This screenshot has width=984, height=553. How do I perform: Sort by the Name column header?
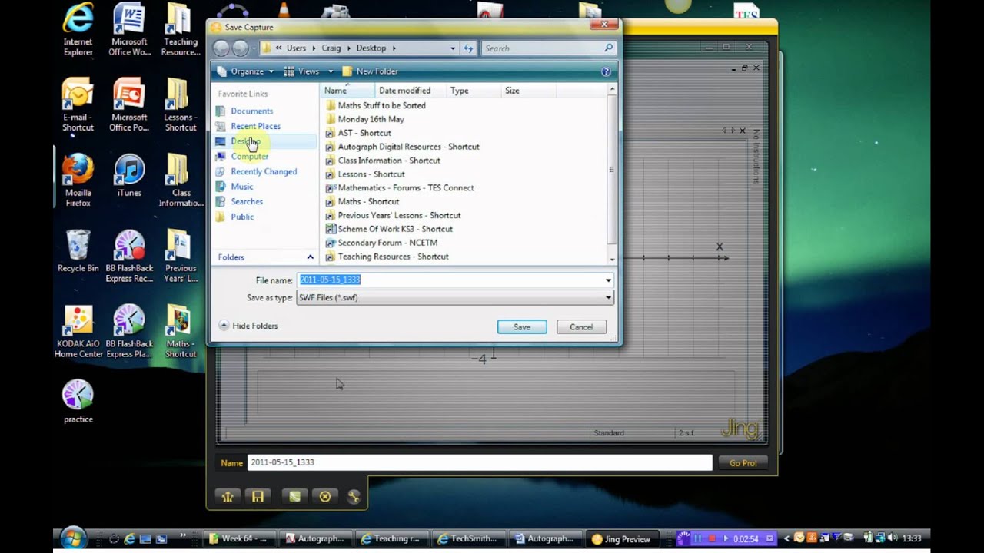(347, 91)
